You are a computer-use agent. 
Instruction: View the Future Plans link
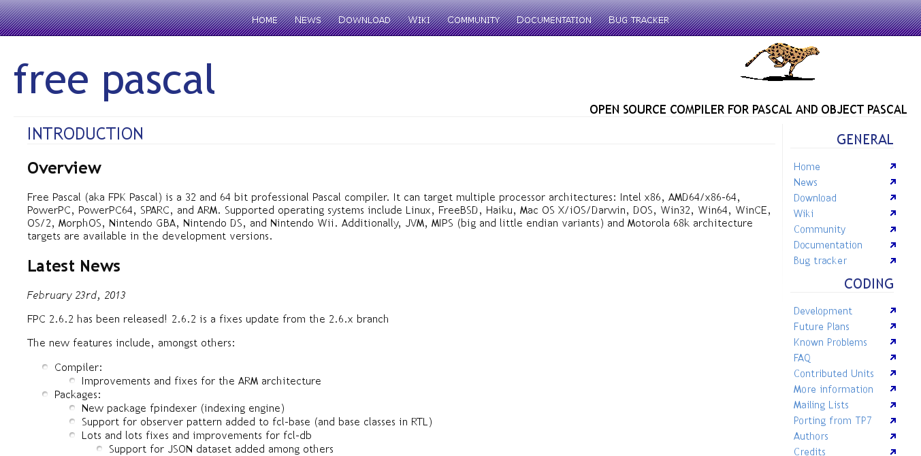pyautogui.click(x=822, y=327)
